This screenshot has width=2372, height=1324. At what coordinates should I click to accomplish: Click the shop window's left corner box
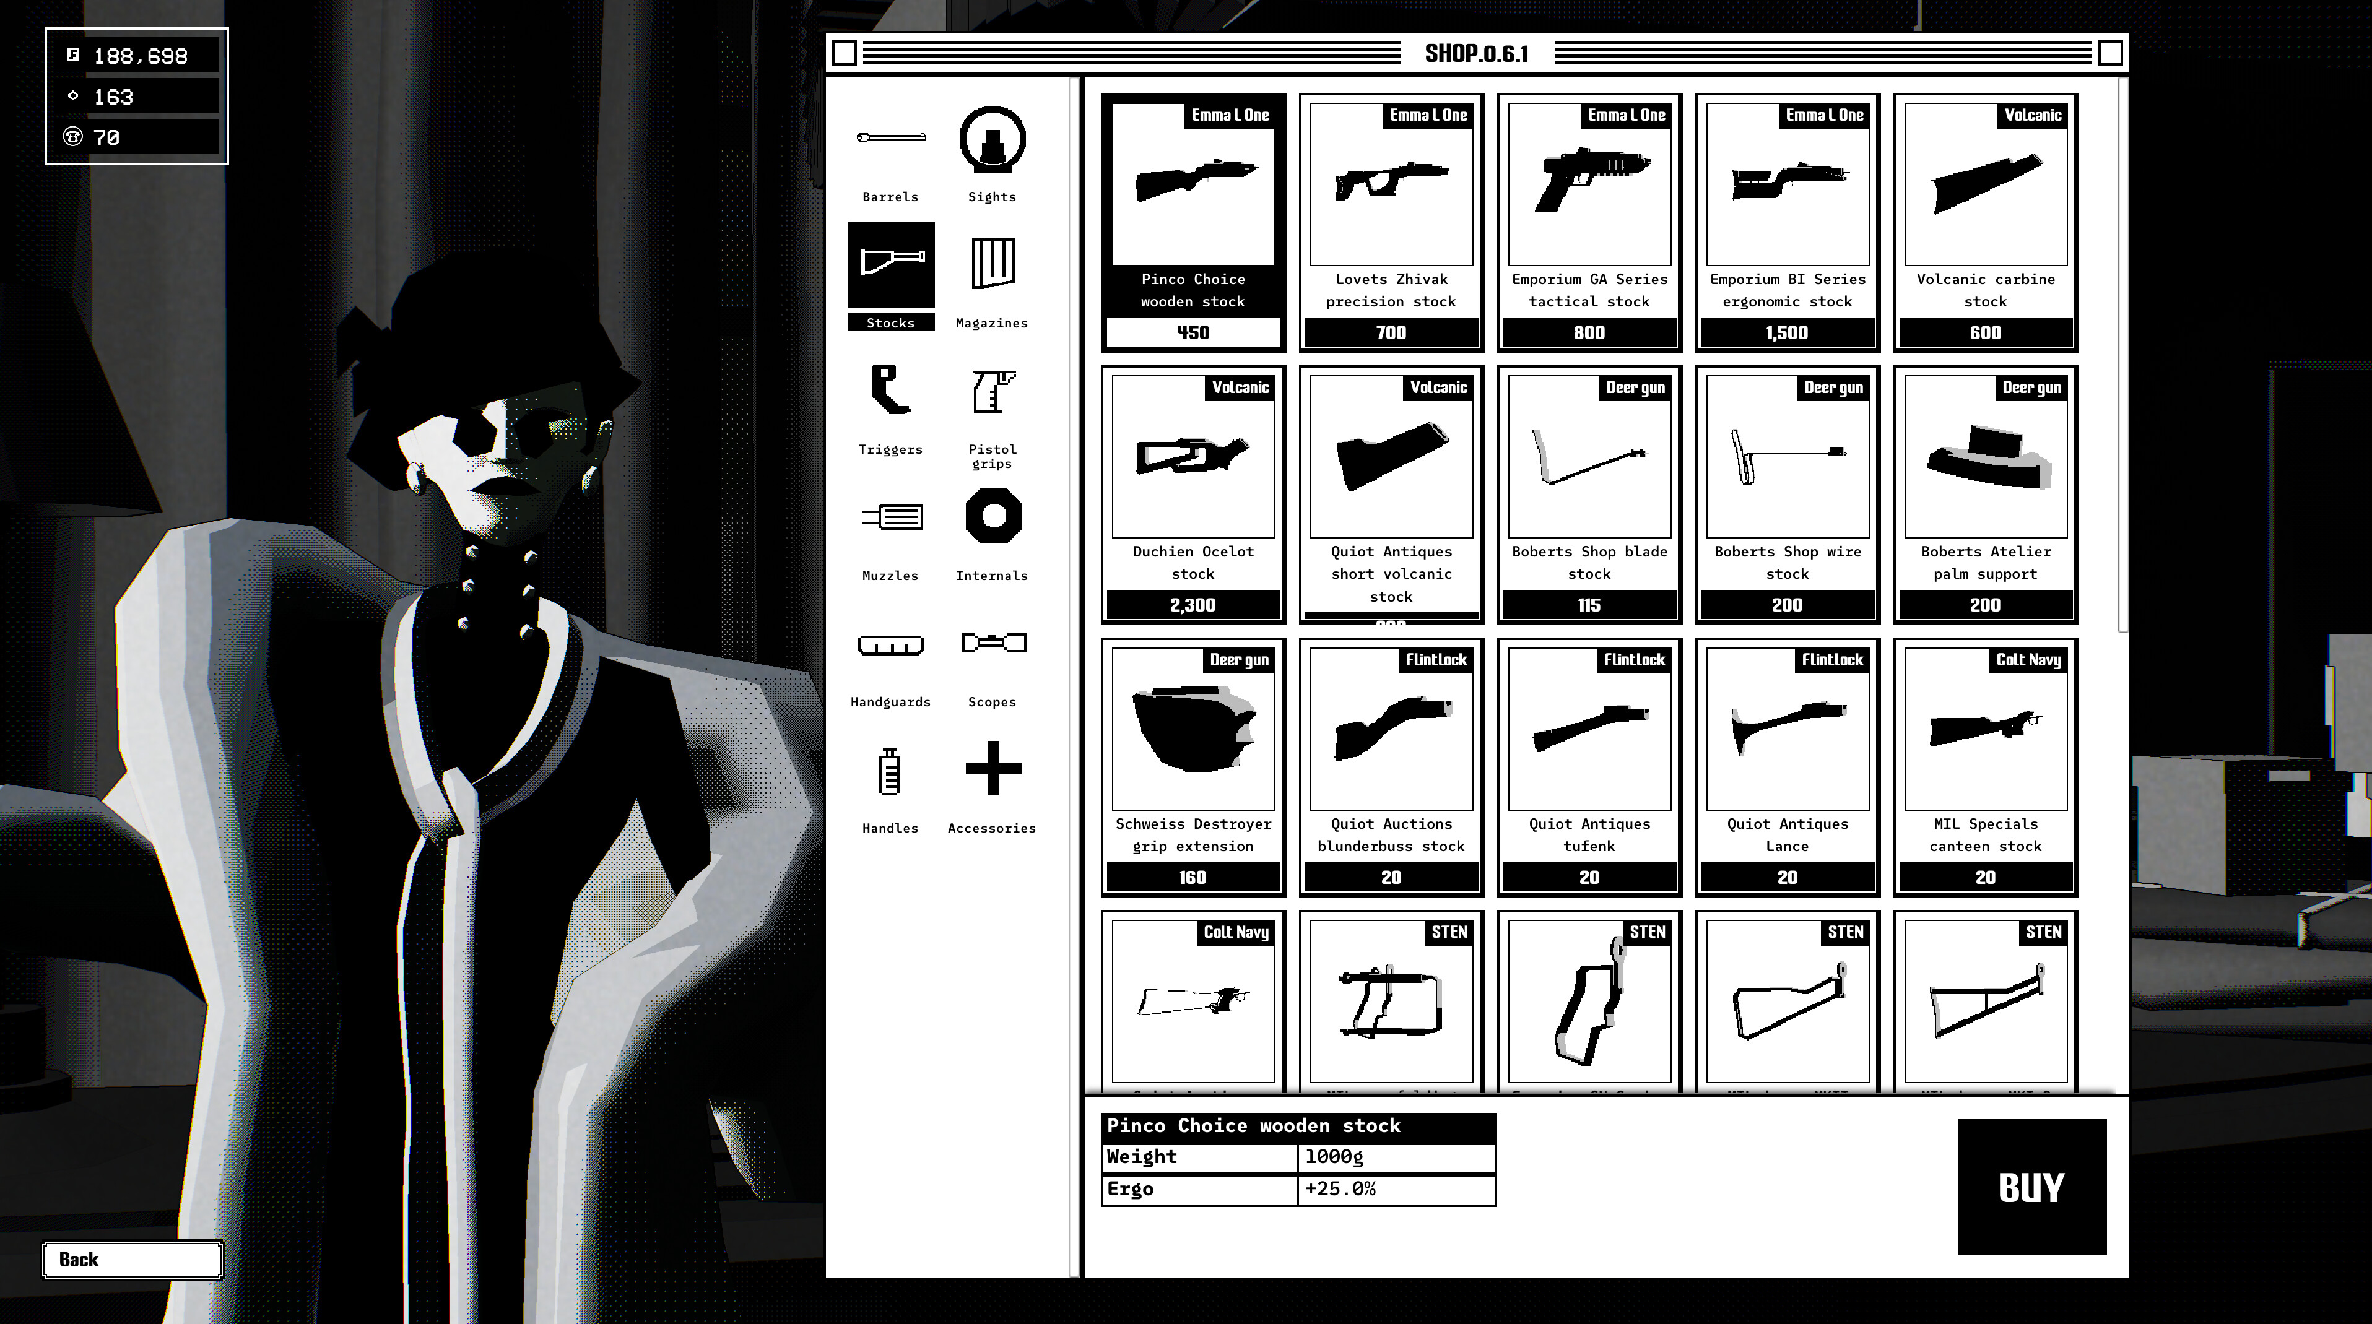click(x=845, y=53)
